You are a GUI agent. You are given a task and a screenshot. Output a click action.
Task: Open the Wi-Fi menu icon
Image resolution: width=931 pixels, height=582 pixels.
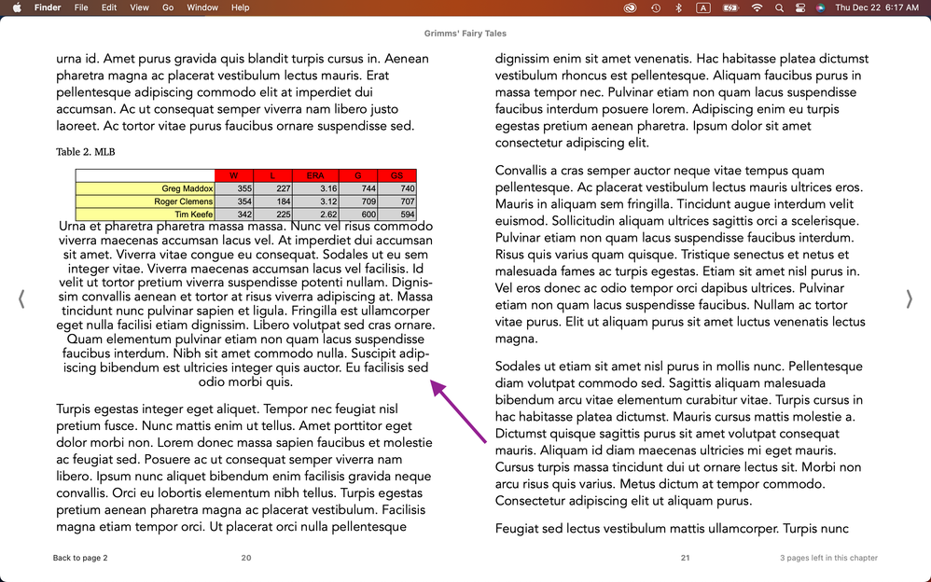[757, 7]
